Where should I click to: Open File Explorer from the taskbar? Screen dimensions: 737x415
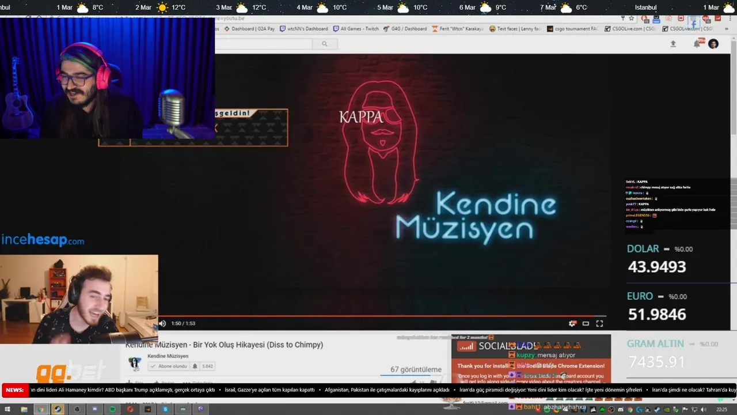tap(24, 409)
